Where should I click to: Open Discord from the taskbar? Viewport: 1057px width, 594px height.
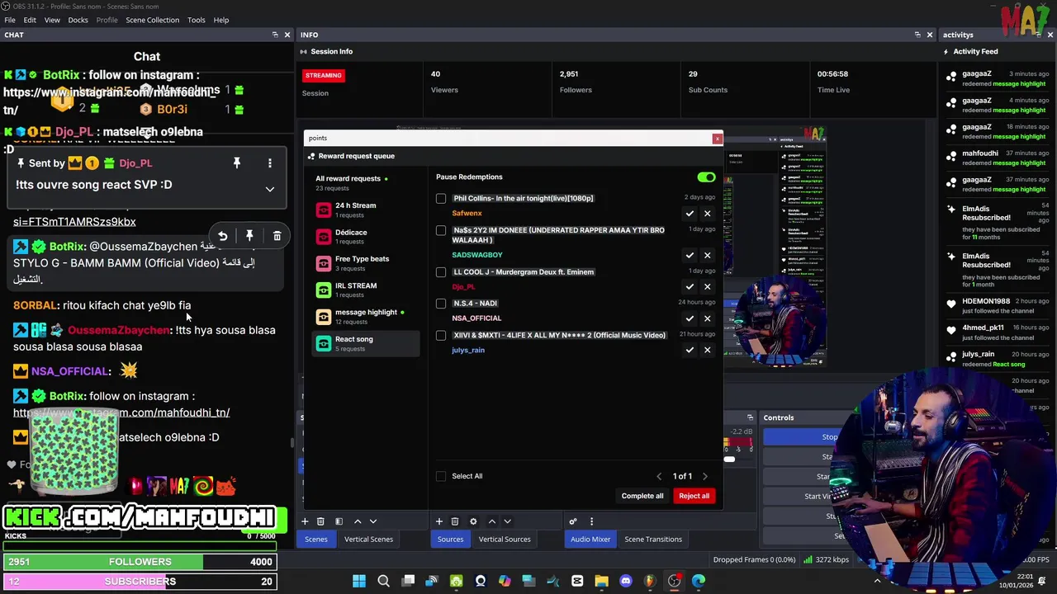(625, 581)
